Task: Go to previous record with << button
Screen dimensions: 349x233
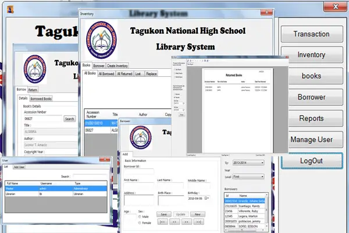Action: (x=174, y=222)
